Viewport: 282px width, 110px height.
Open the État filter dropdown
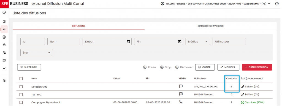pos(37,53)
